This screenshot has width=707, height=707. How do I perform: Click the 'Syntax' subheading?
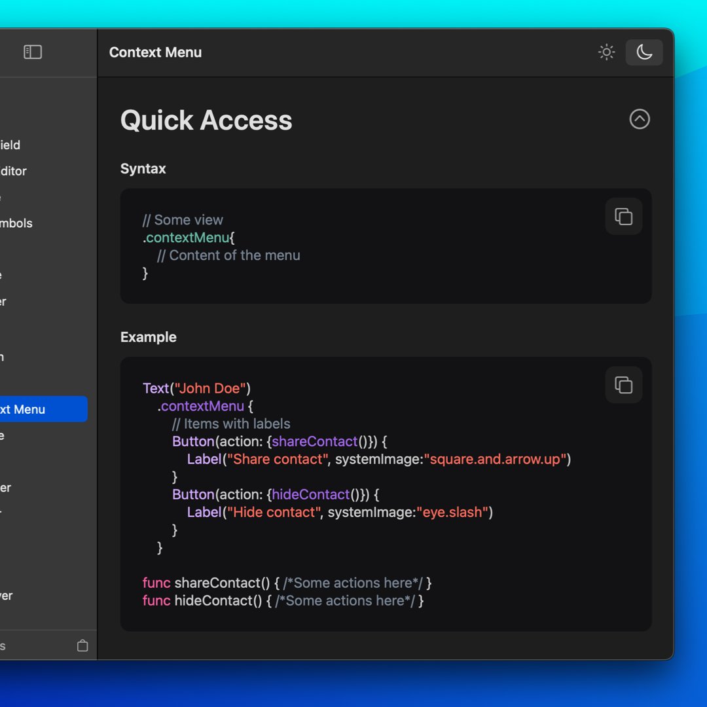pos(143,169)
